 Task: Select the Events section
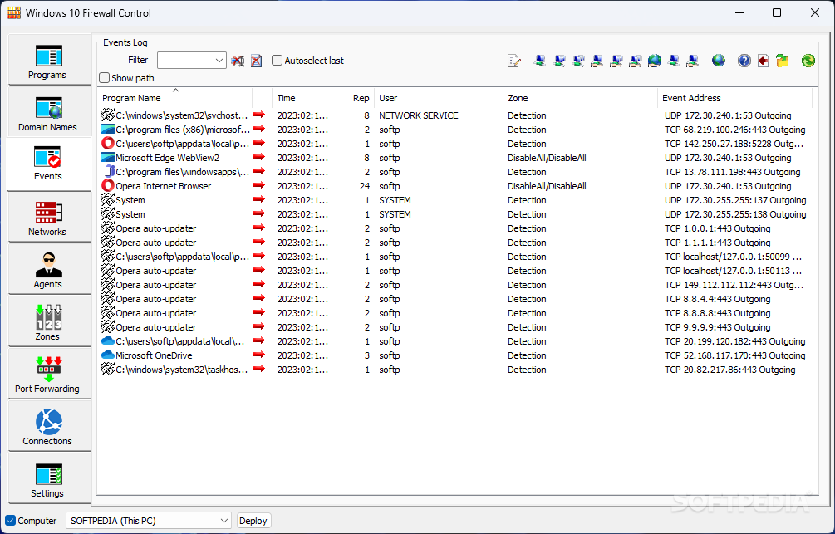[48, 164]
